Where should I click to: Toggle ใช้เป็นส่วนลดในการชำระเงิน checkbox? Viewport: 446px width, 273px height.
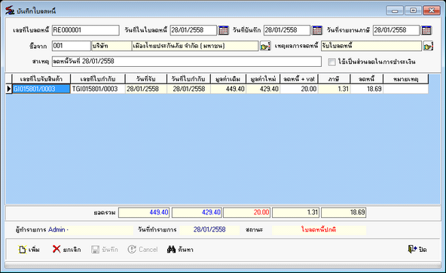pyautogui.click(x=331, y=62)
